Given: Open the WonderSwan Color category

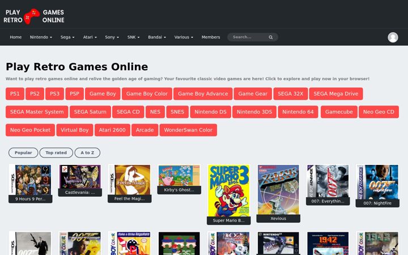Looking at the screenshot, I should [x=188, y=130].
